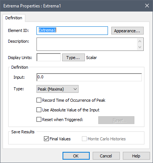Click the Reset... button
This screenshot has height=163, width=153.
click(116, 120)
